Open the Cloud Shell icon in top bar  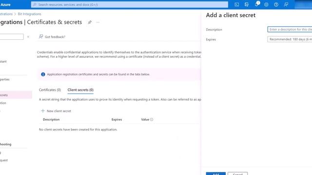[236, 4]
